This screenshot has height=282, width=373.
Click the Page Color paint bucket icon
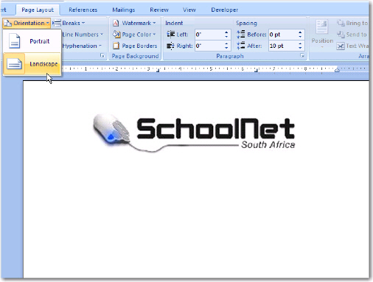116,35
